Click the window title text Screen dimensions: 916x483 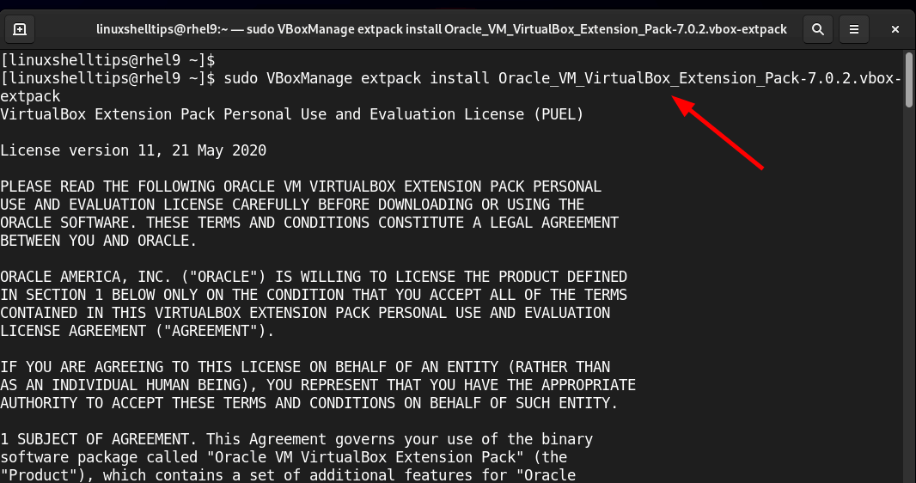pyautogui.click(x=442, y=29)
